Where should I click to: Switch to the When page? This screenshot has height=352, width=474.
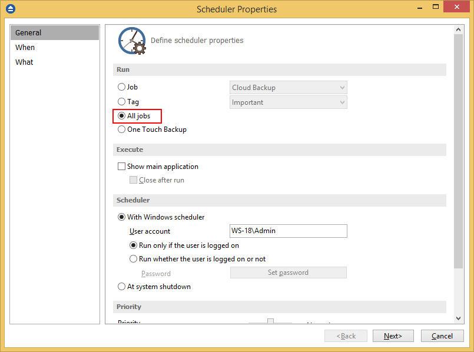point(25,48)
